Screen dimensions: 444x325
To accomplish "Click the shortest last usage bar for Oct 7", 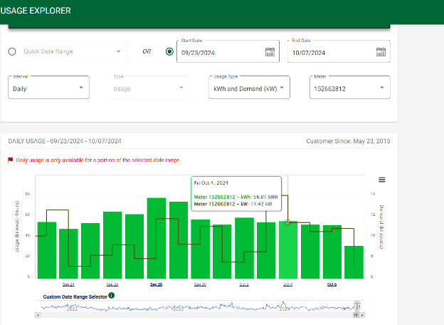I will pos(354,262).
